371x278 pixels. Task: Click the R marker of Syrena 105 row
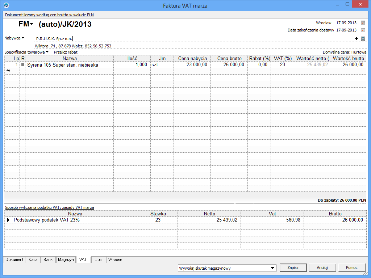point(22,65)
